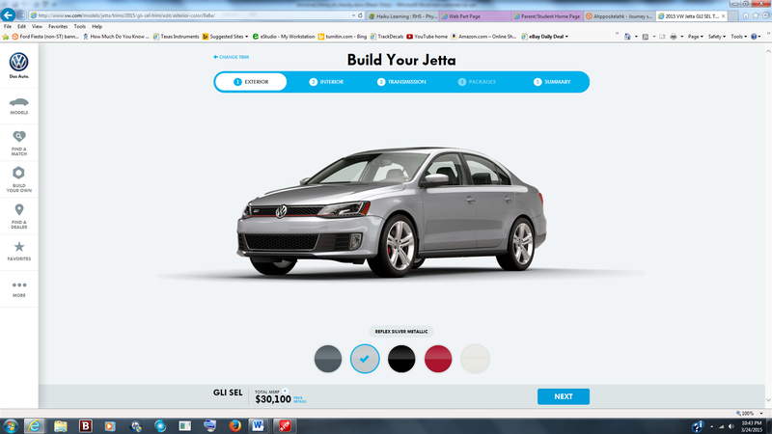Click the browser Favorites star icon

click(x=756, y=15)
